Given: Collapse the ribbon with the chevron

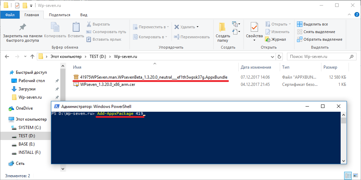Looking at the screenshot, I should tap(350, 15).
